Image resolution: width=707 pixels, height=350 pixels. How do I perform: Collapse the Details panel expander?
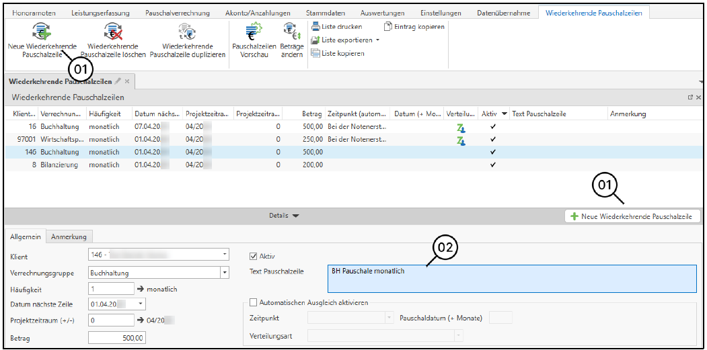(284, 216)
